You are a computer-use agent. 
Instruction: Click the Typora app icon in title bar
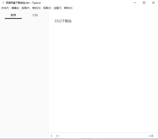(3, 3)
